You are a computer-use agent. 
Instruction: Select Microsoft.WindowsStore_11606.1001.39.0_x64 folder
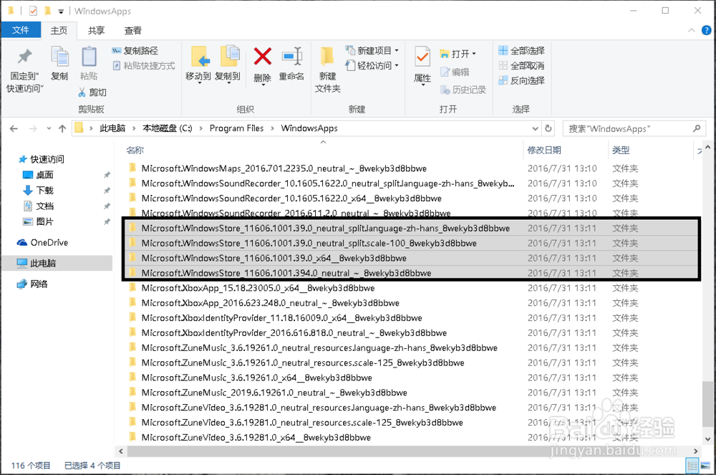[x=274, y=258]
